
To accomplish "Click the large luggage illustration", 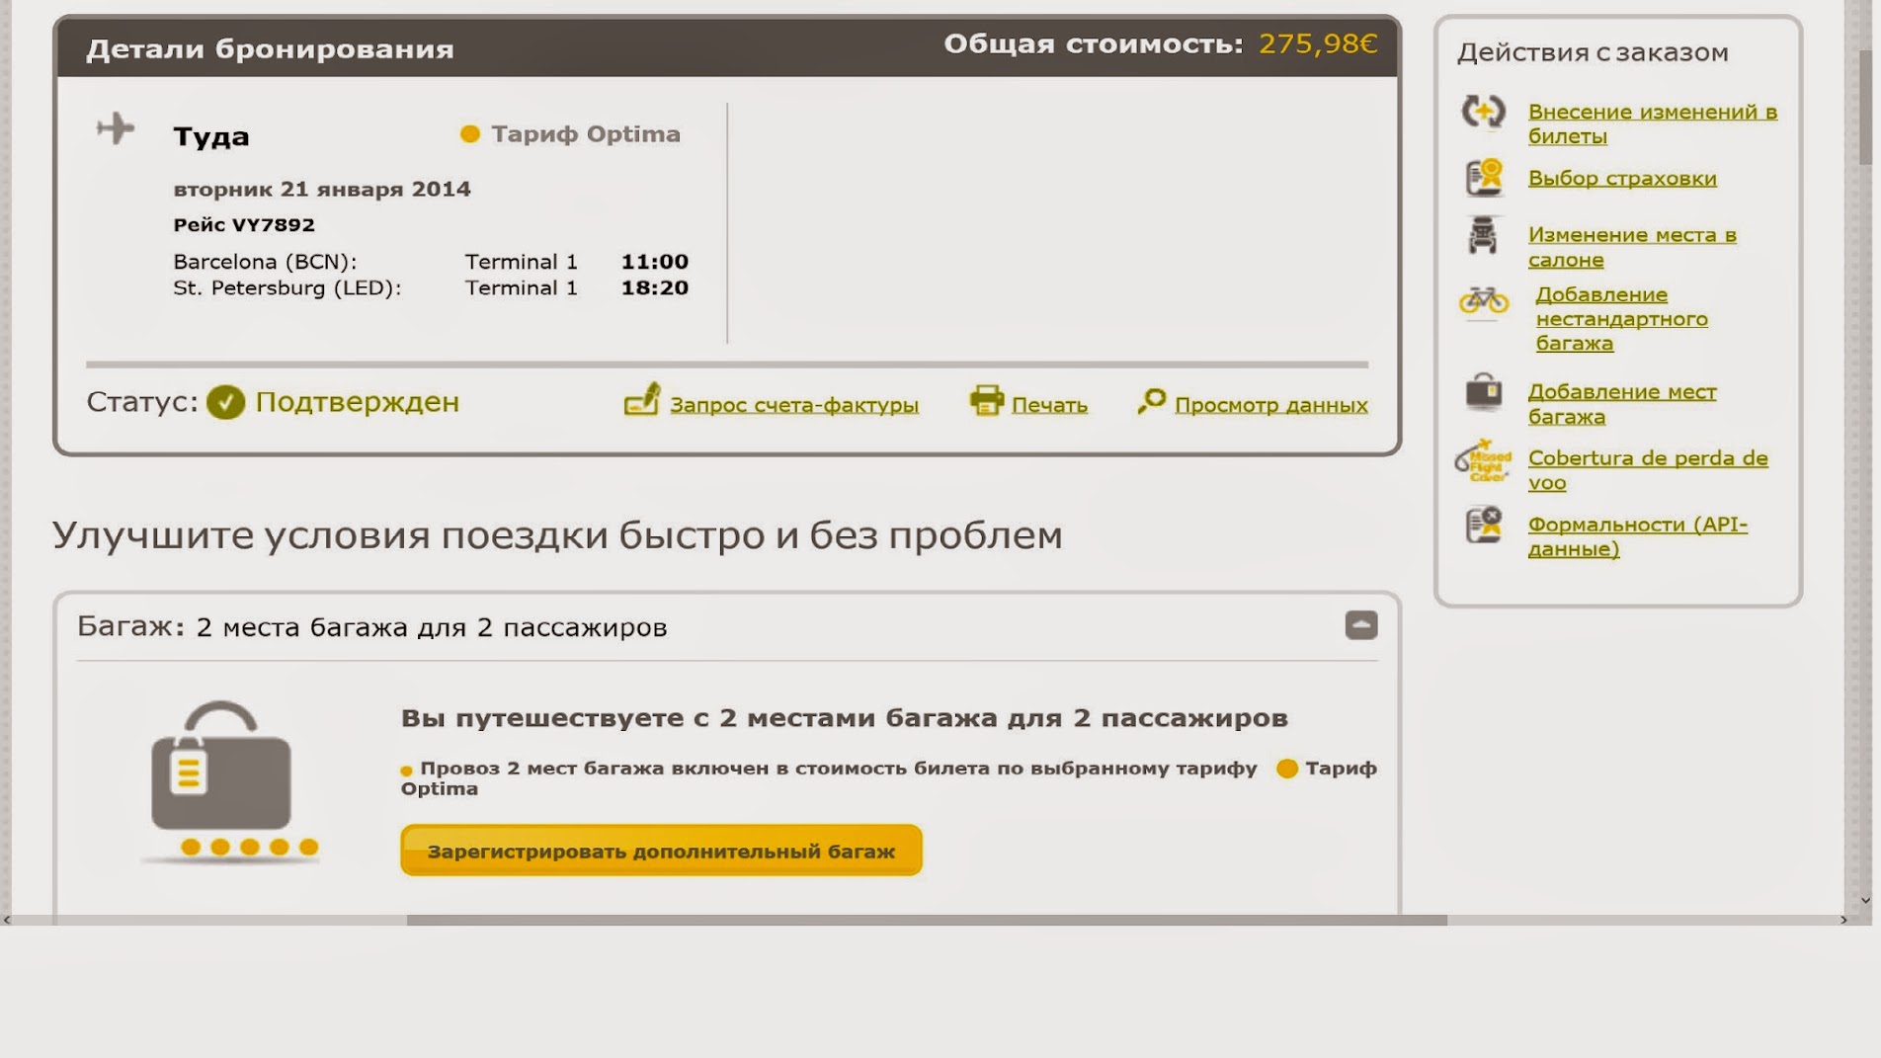I will (x=228, y=780).
